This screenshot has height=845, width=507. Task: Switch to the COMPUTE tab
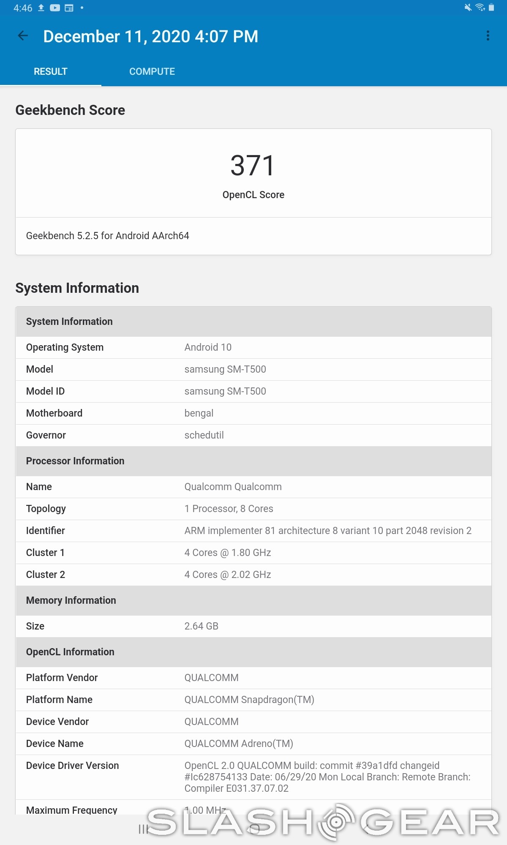(x=152, y=71)
